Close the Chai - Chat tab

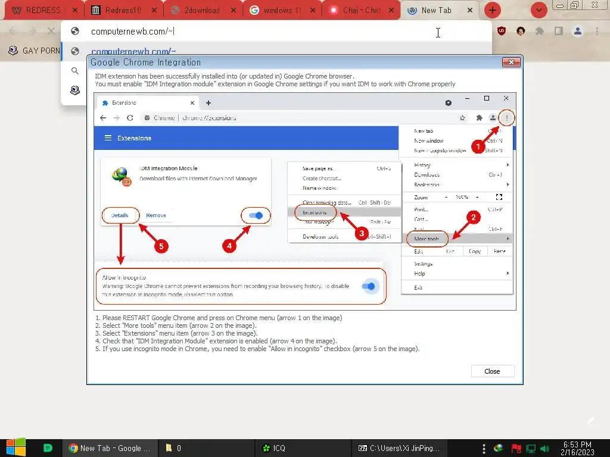[x=392, y=11]
